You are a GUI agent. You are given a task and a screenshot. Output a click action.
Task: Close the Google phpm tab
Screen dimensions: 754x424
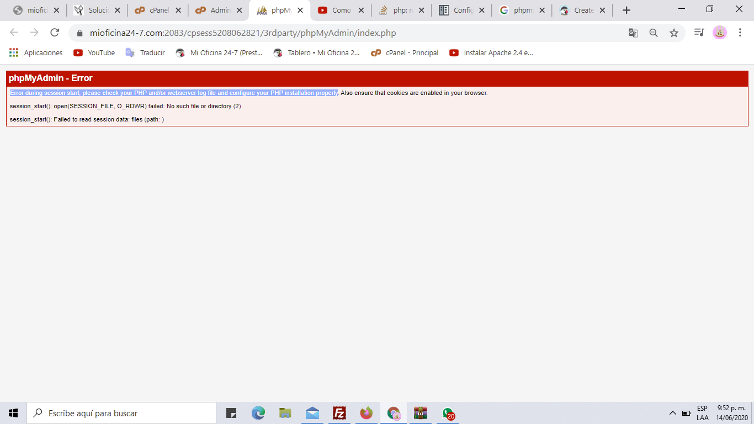[x=541, y=10]
